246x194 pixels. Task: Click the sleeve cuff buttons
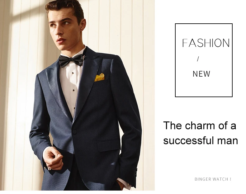click(136, 172)
